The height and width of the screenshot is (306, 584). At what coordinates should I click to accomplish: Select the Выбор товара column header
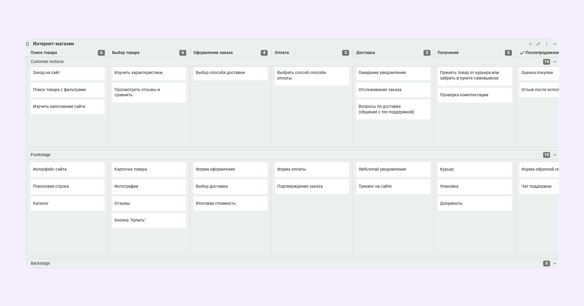[x=126, y=53]
